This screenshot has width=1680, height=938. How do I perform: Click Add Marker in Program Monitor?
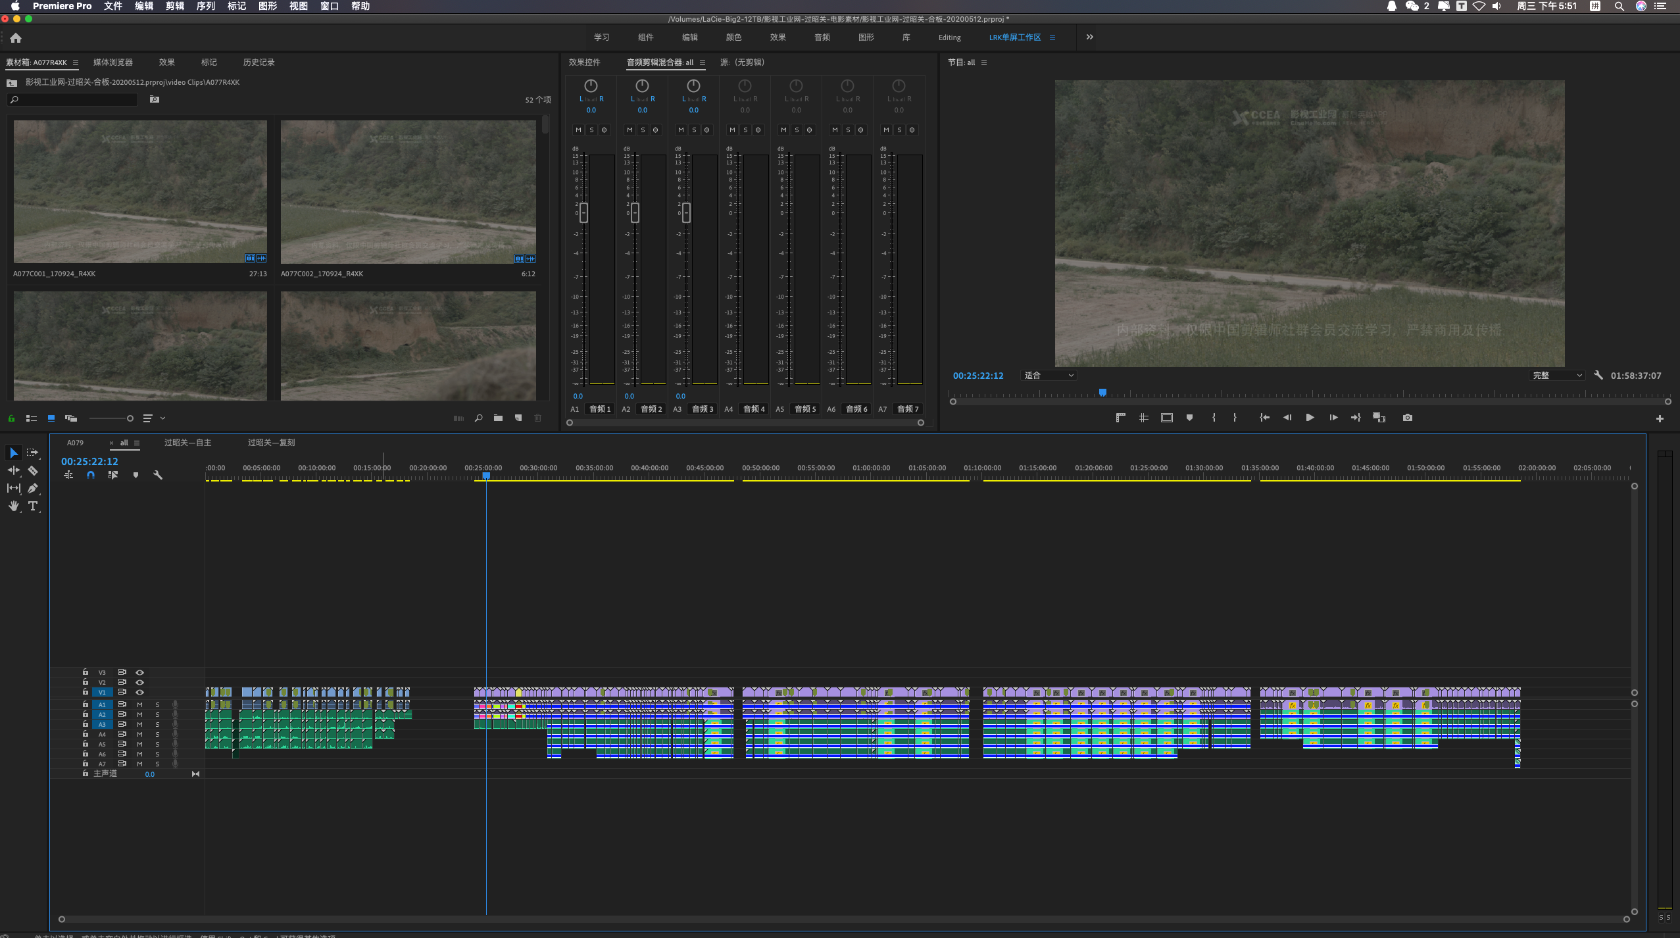click(x=1189, y=418)
